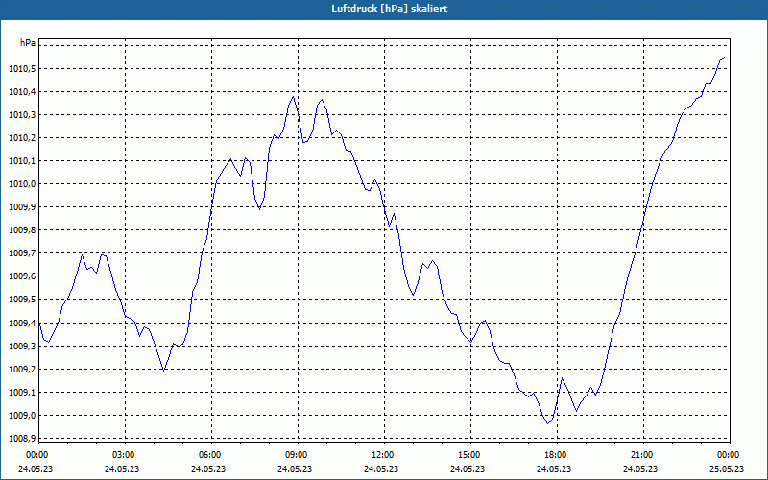Select the 1009,7 y-axis label
Viewport: 768px width, 480px height.
[x=22, y=253]
